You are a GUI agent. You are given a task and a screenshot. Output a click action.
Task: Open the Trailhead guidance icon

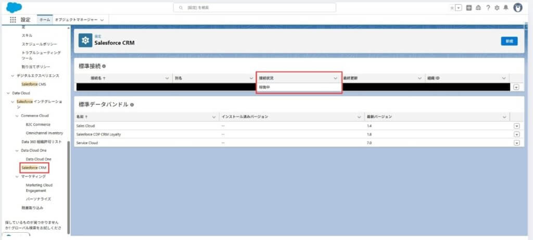(478, 8)
